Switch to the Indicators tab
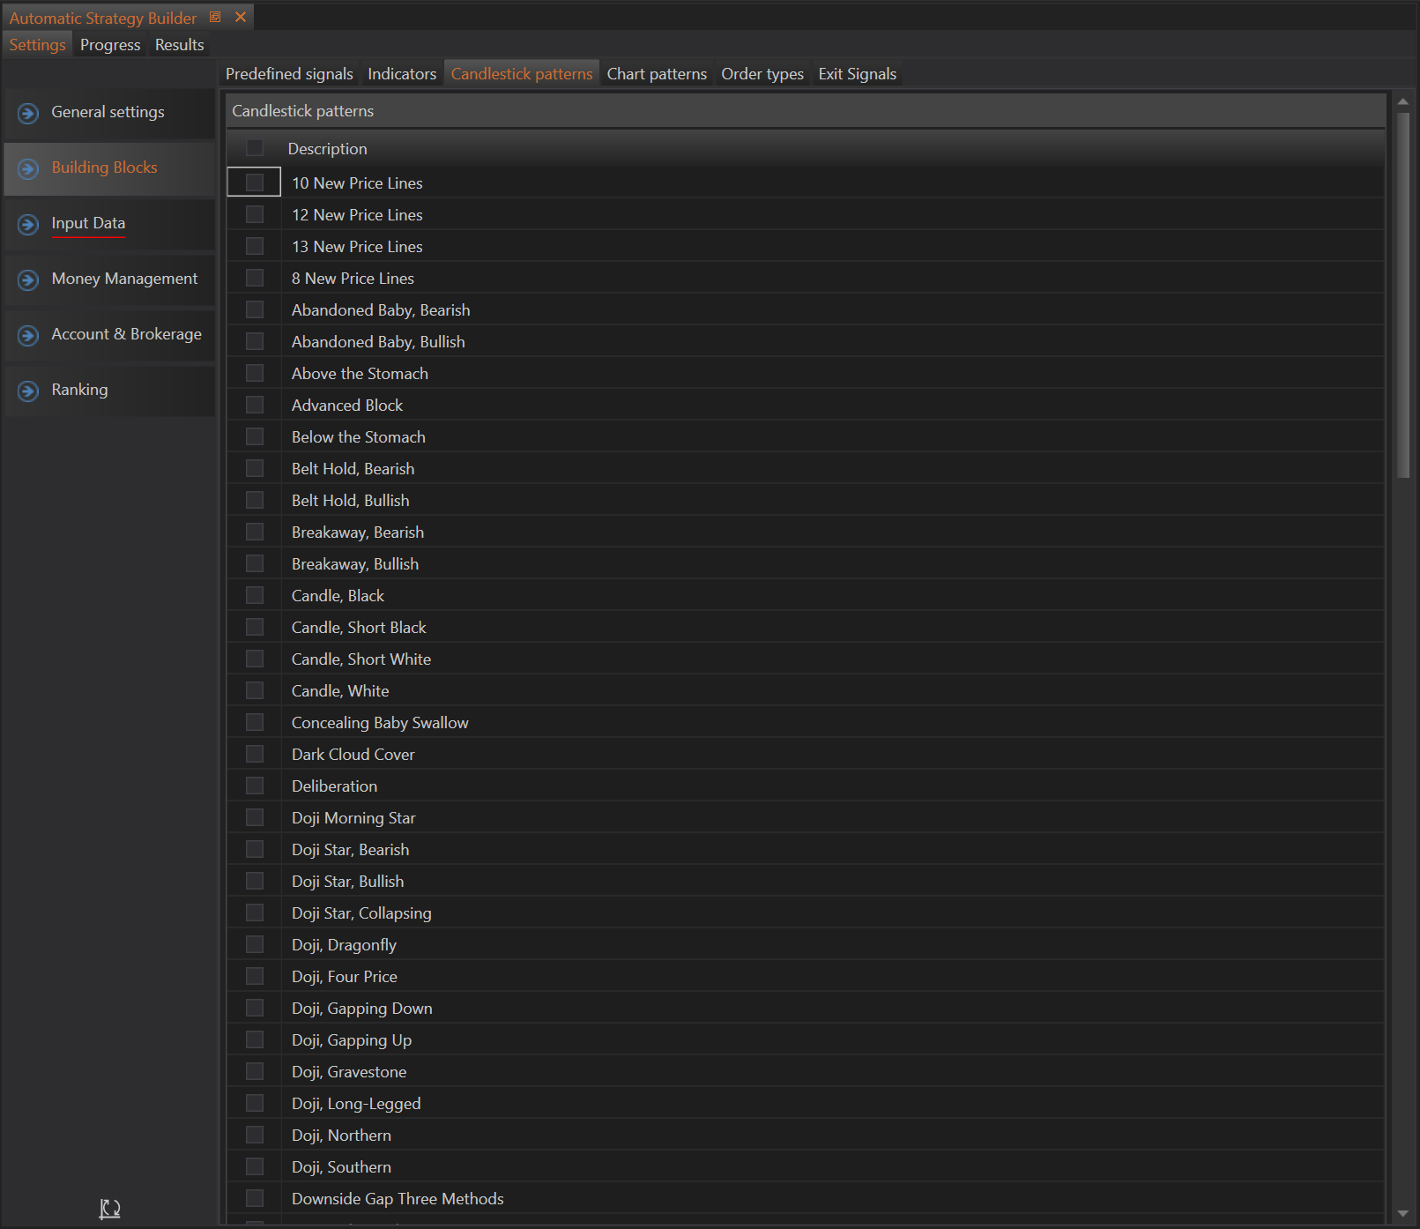Screen dimensions: 1420x1229 [402, 74]
